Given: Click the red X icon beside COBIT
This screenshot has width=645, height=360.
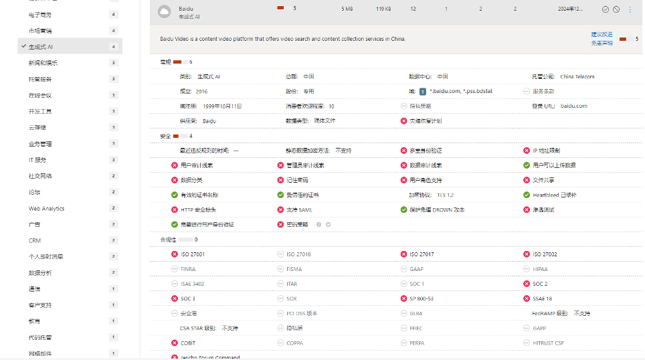Looking at the screenshot, I should pos(175,343).
